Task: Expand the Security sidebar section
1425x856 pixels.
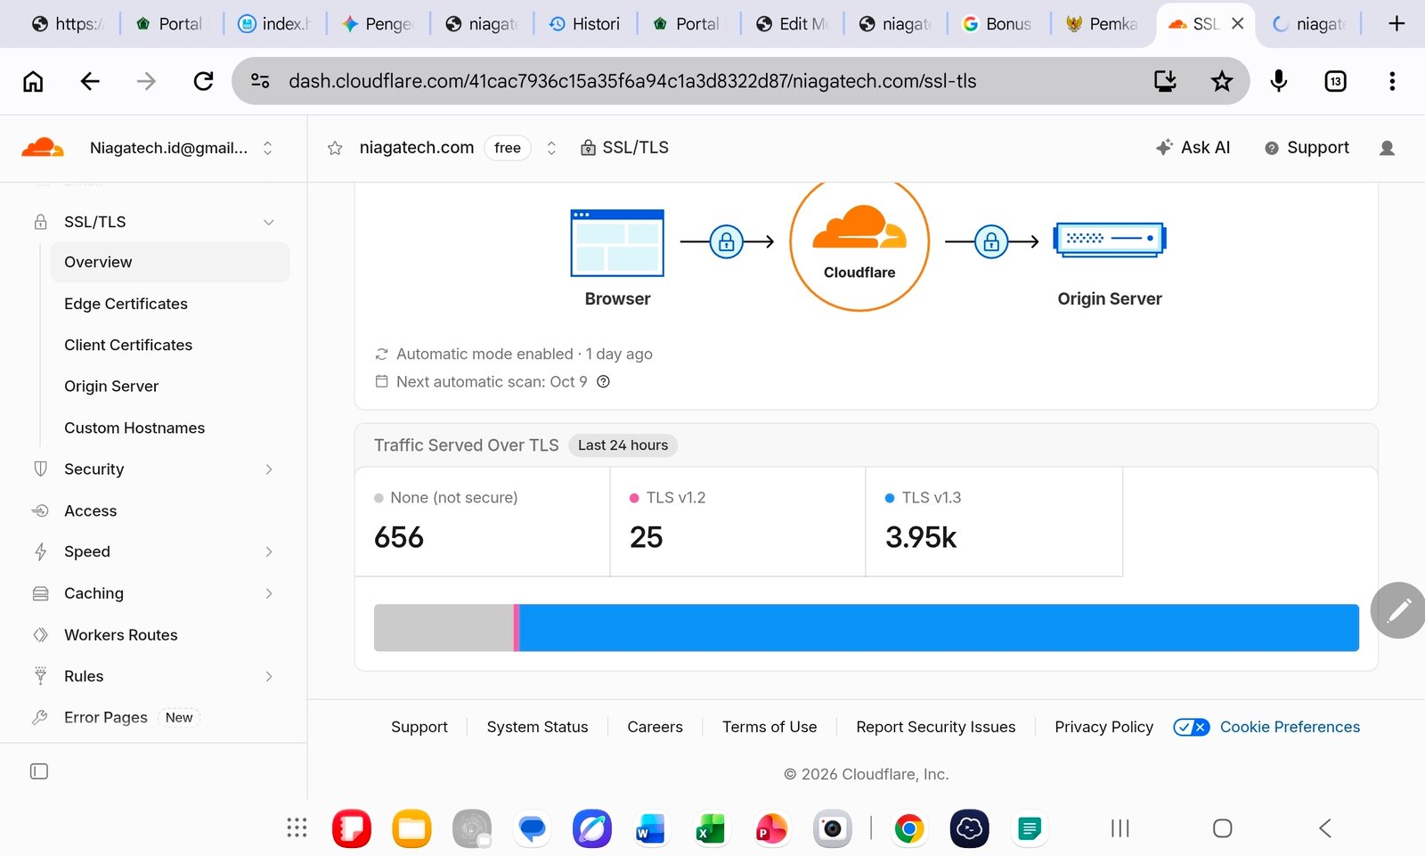Action: pyautogui.click(x=269, y=469)
